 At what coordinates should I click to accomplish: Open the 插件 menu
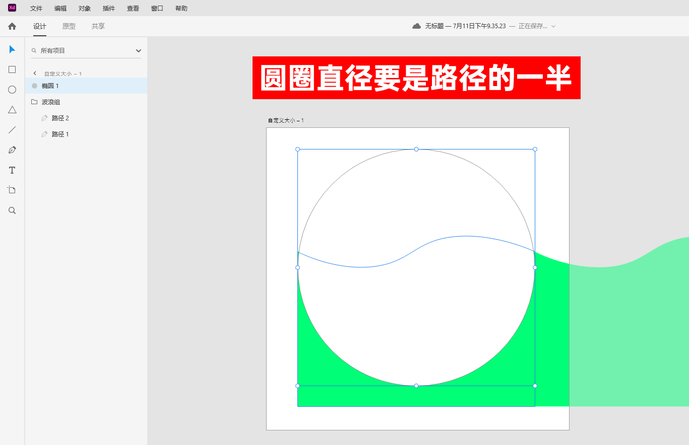click(x=109, y=8)
